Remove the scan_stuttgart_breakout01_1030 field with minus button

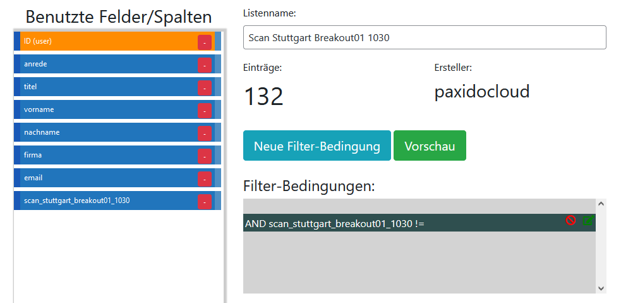pyautogui.click(x=205, y=201)
